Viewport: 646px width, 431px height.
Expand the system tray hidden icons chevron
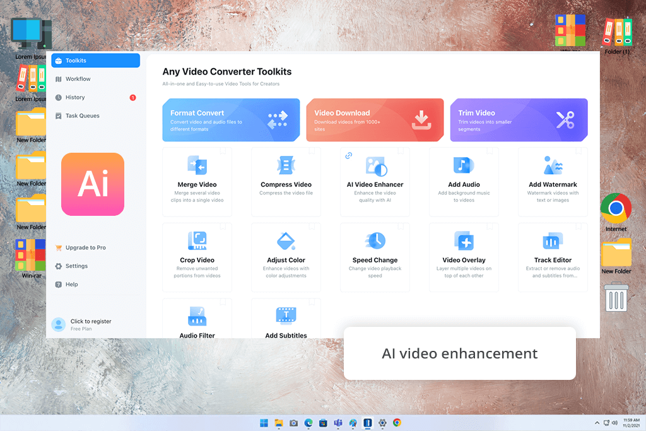click(597, 423)
